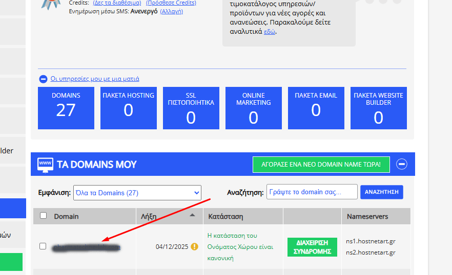Open the 'Πρόσθεσε Credits' link
This screenshot has width=452, height=275.
coord(171,3)
